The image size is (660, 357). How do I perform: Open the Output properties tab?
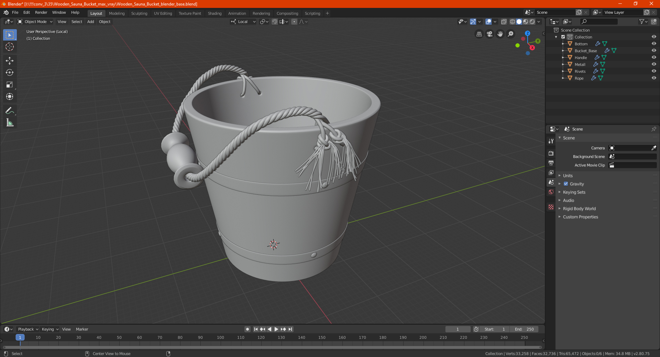pos(551,163)
